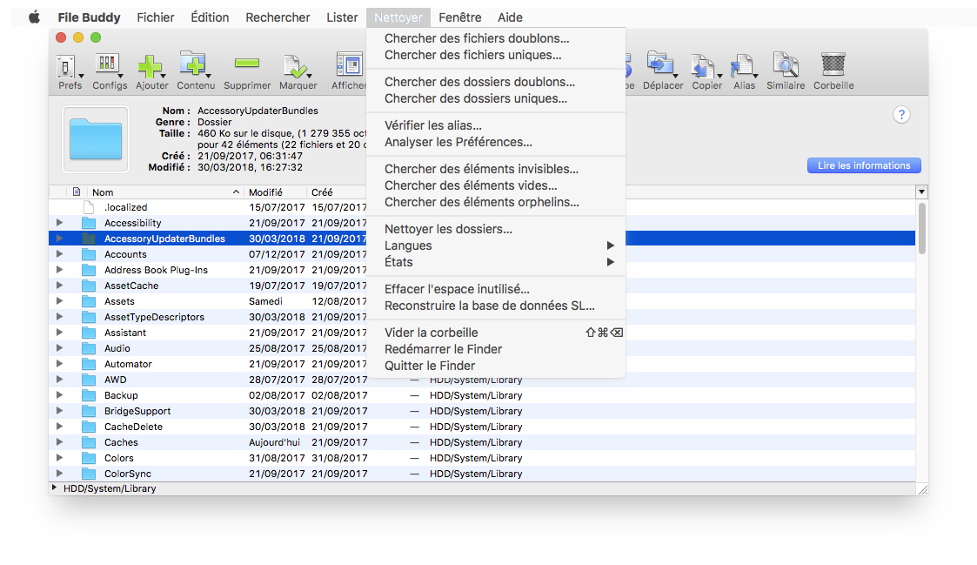Open the column options dropdown arrow
The height and width of the screenshot is (565, 977).
click(x=921, y=192)
